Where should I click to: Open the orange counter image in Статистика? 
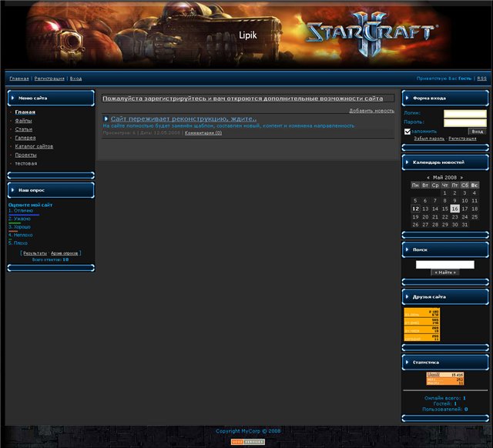pos(445,379)
